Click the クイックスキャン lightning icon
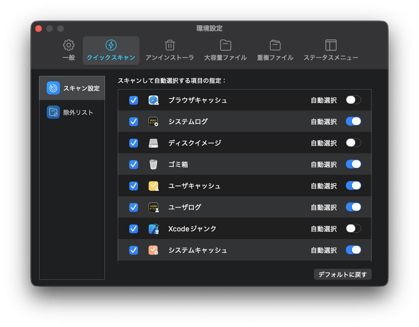Screen dimensions: 419x327 (111, 45)
